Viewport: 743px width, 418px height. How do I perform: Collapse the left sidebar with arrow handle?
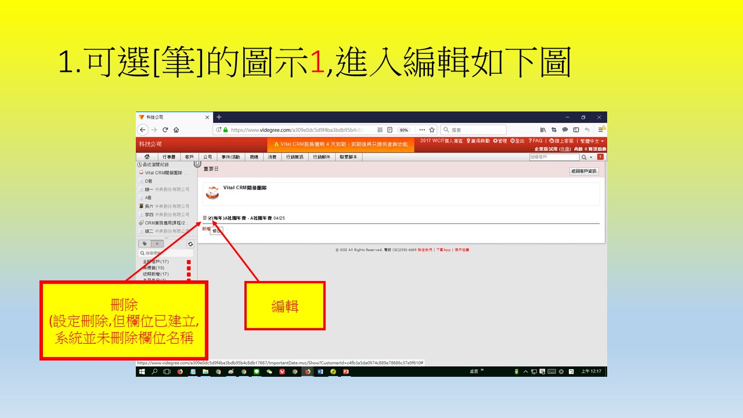pos(197,164)
